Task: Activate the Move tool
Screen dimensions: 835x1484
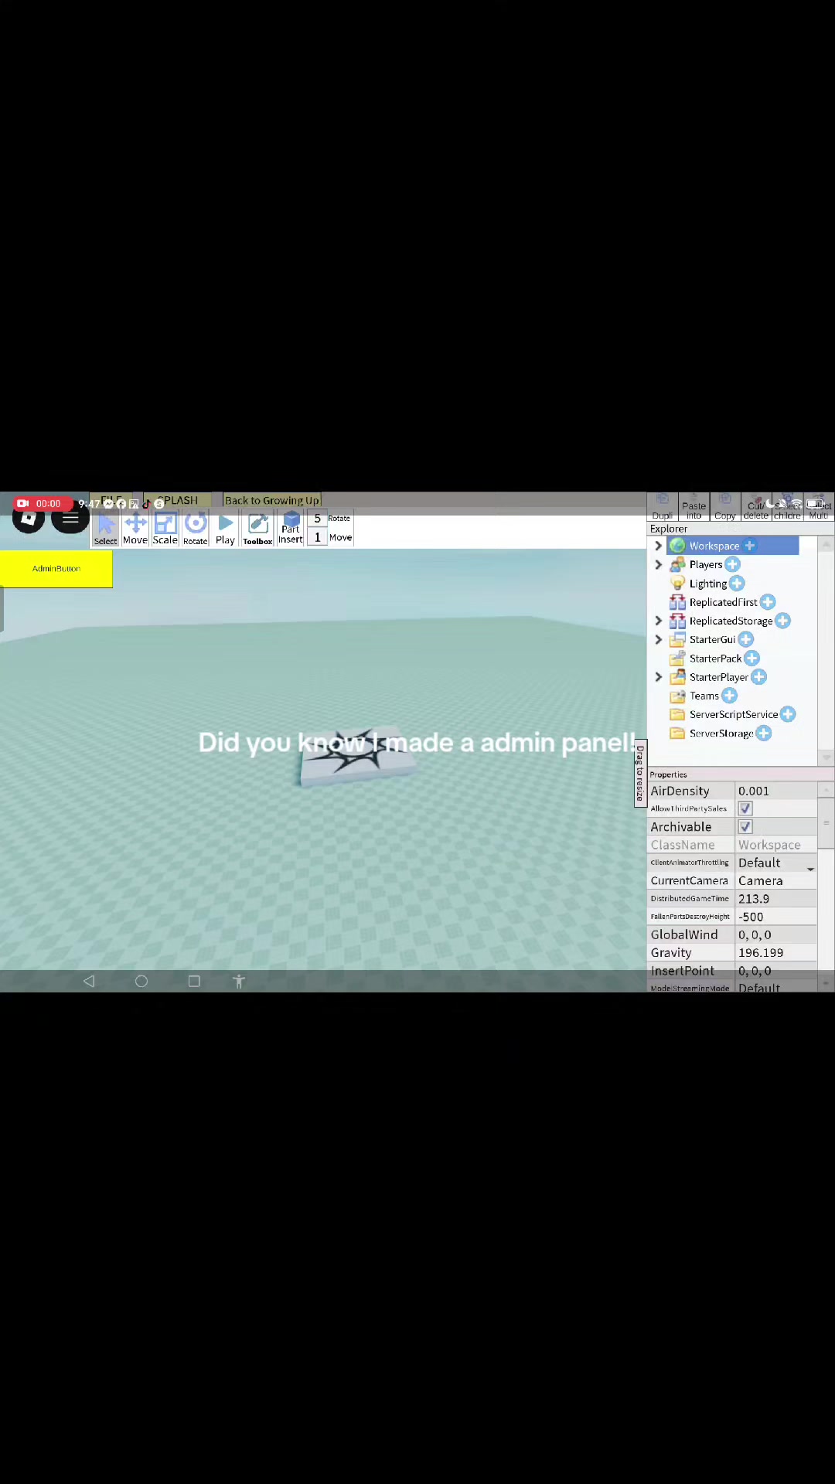Action: (135, 529)
